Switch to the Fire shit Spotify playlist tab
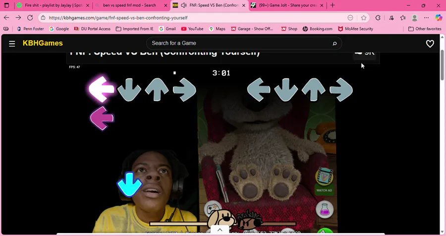 53,5
